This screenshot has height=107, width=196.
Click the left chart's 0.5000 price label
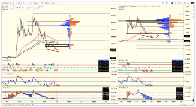tap(113, 58)
